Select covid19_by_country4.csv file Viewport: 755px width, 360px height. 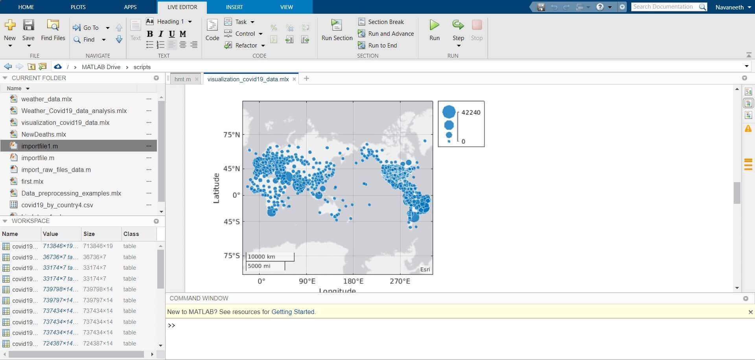tap(79, 205)
